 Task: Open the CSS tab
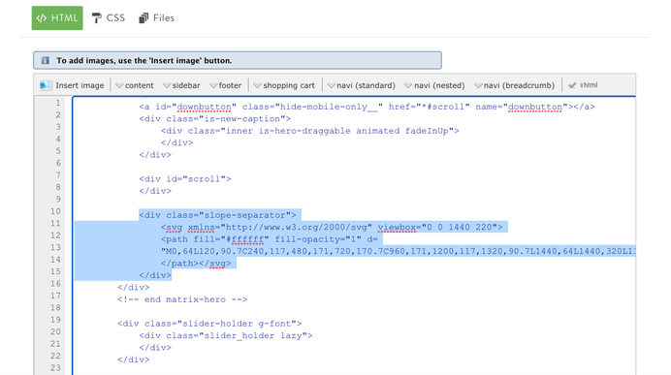(x=109, y=18)
